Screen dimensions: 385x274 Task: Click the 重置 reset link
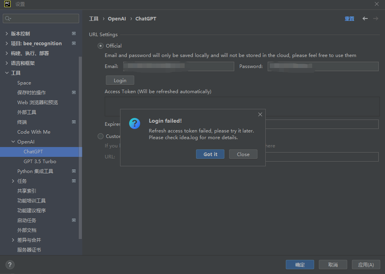(349, 18)
